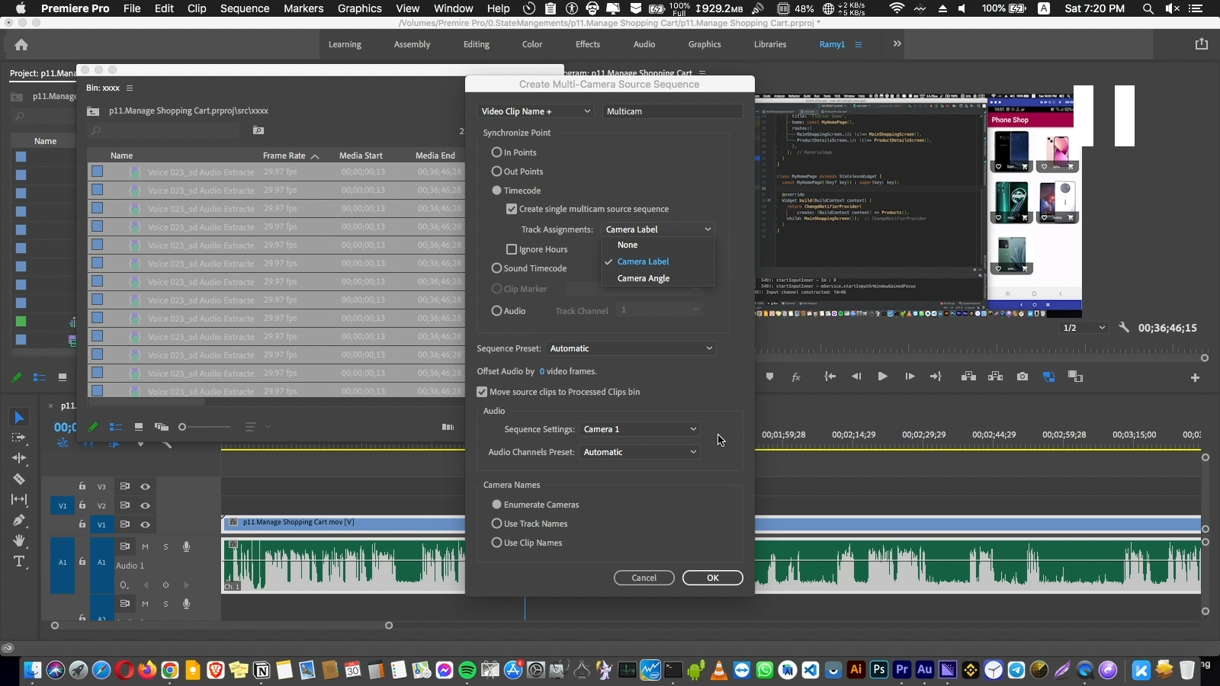Switch to the Editing workspace tab
The width and height of the screenshot is (1220, 686).
click(x=477, y=44)
